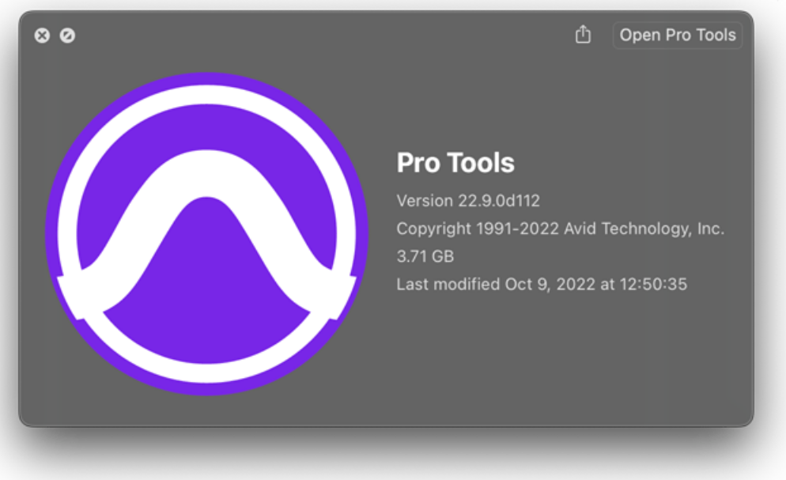
Task: Click the Pro Tools title text
Action: (x=455, y=163)
